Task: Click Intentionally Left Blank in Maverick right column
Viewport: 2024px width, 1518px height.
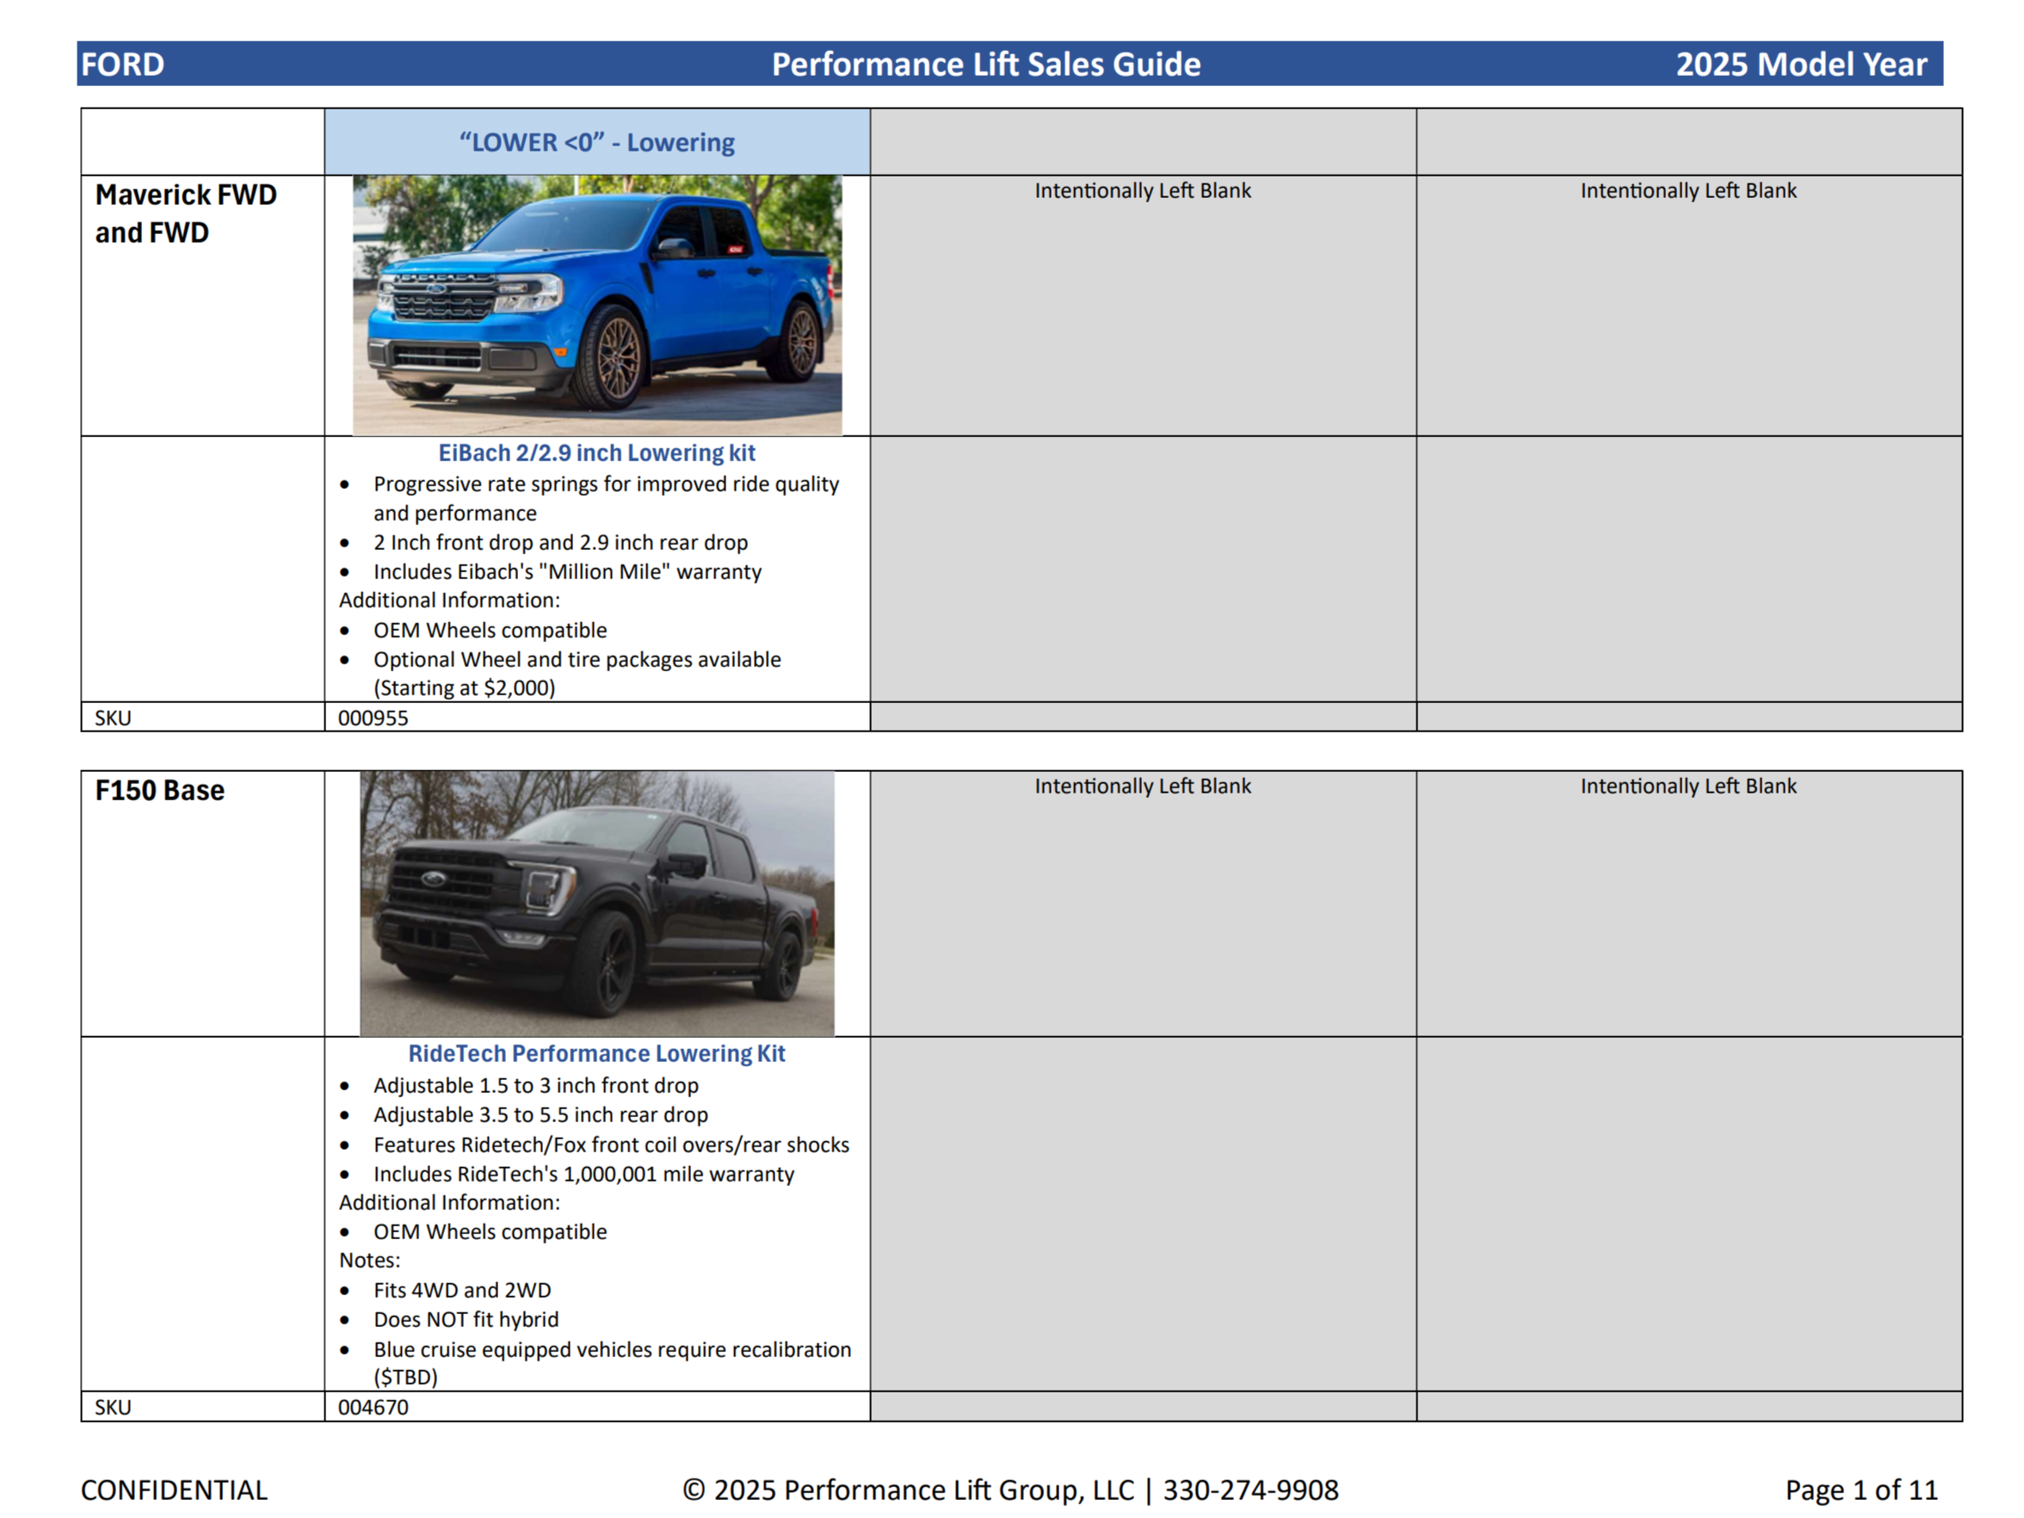Action: [1688, 190]
